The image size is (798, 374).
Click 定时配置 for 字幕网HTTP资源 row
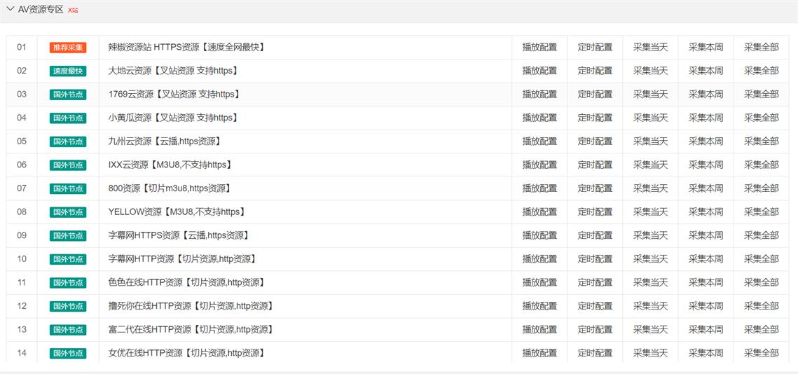point(595,259)
